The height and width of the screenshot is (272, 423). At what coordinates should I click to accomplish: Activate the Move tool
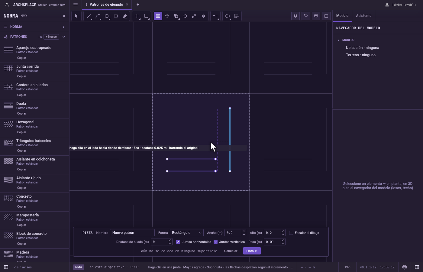click(167, 16)
